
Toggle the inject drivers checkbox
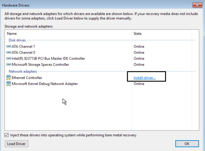[7, 135]
